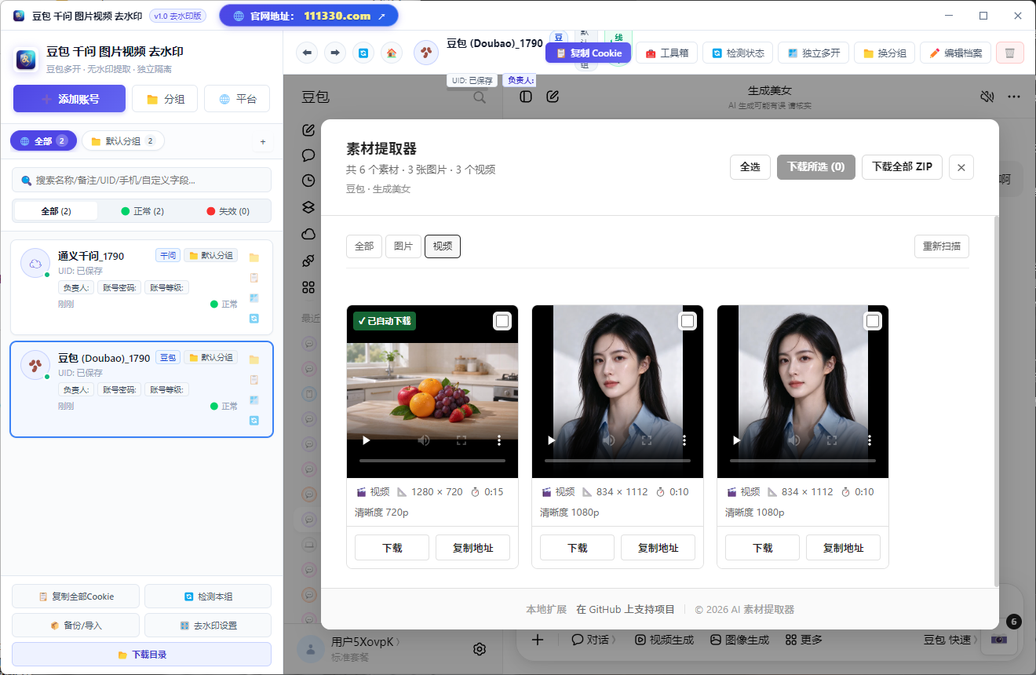Click the refresh icon on the 通义千问_1790 card

[x=254, y=319]
